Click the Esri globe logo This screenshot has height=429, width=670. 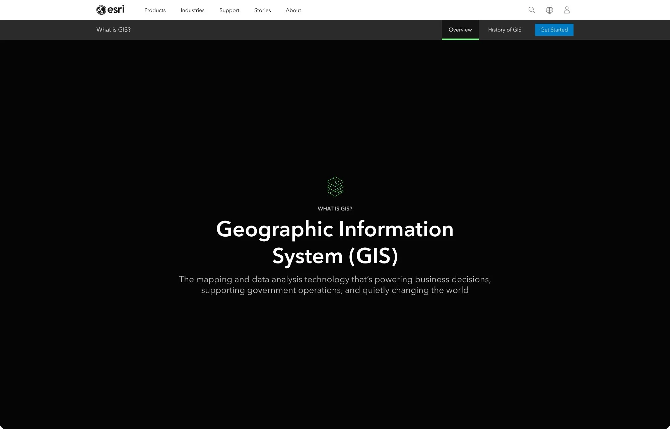click(x=101, y=10)
